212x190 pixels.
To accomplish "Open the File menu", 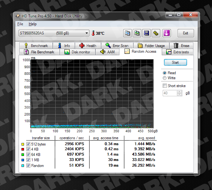I will 20,24.
